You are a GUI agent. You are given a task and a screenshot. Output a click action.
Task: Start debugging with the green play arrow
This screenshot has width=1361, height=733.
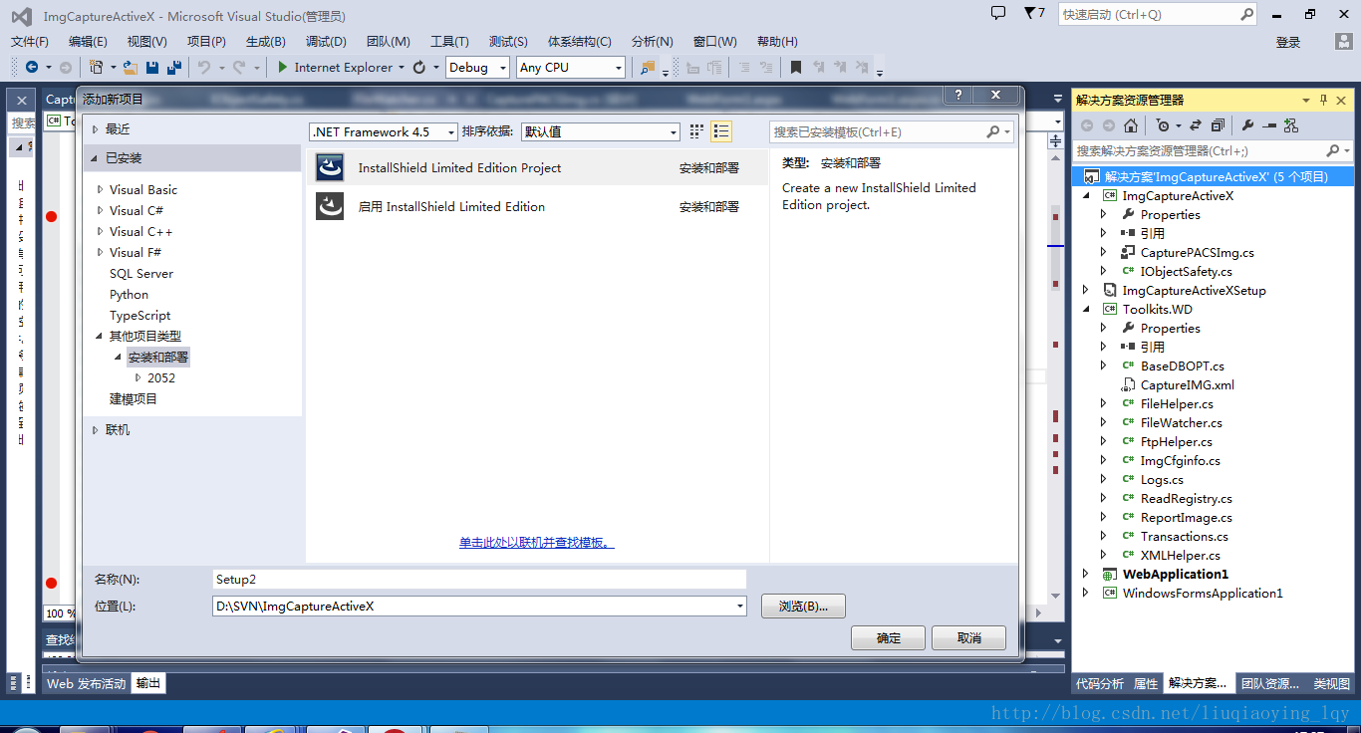pos(283,67)
